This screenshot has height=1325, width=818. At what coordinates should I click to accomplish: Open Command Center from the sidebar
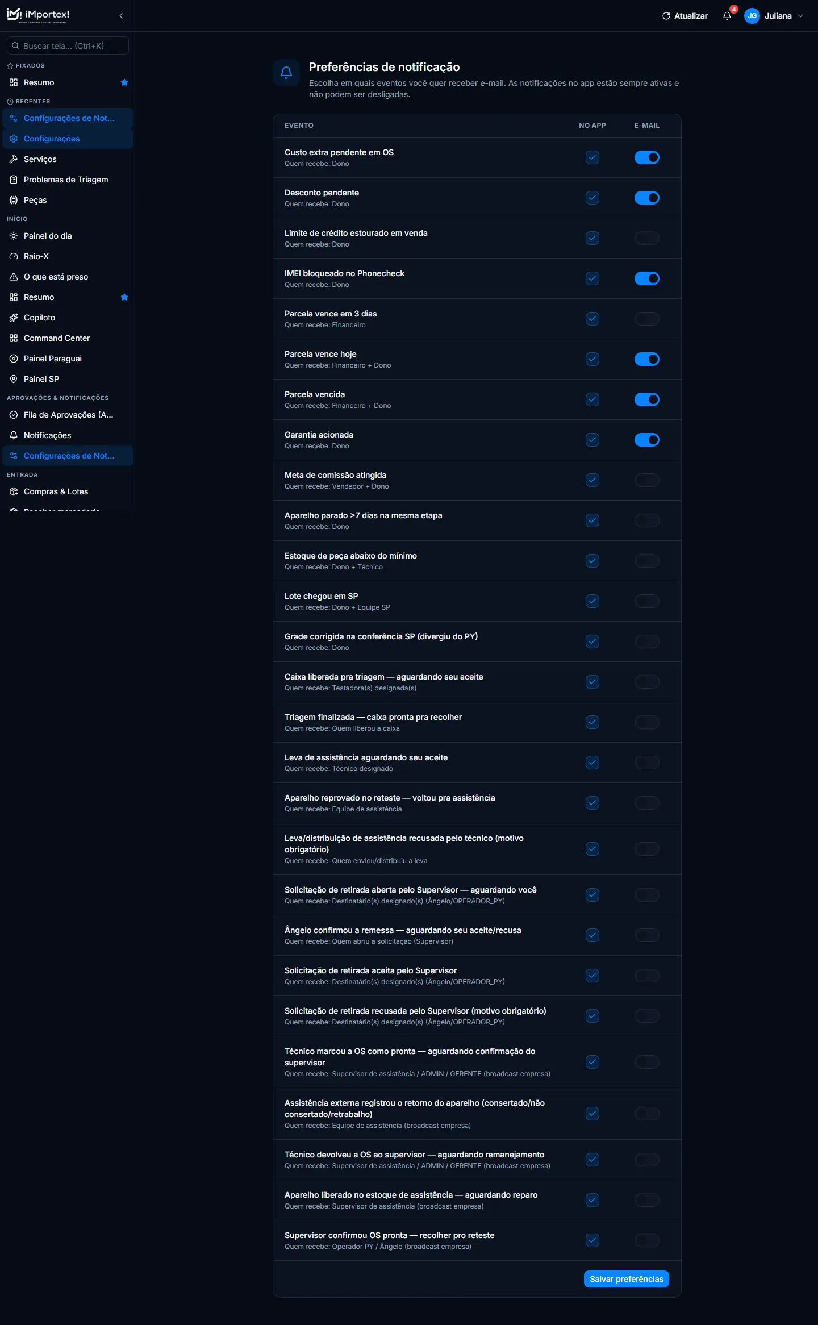tap(68, 338)
